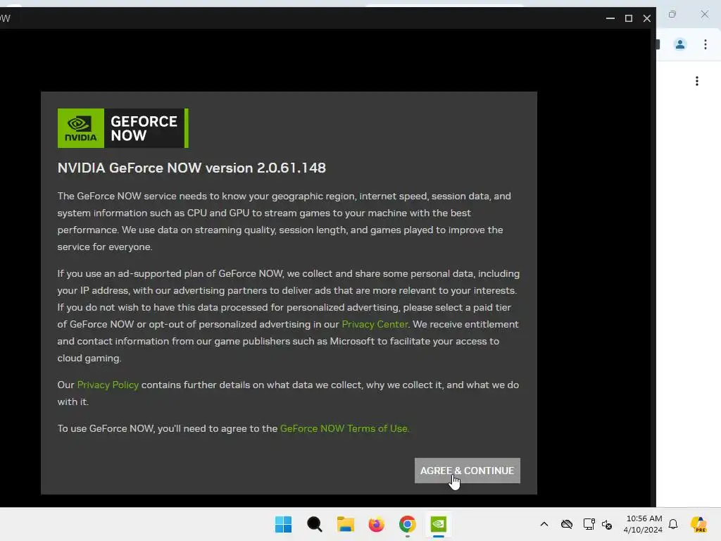Maximize the GeForce NOW window
The height and width of the screenshot is (541, 721).
(629, 18)
